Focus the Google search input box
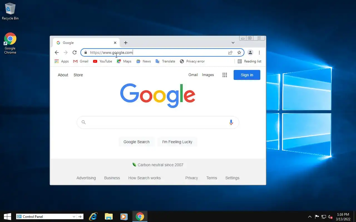This screenshot has width=356, height=222. pyautogui.click(x=158, y=122)
